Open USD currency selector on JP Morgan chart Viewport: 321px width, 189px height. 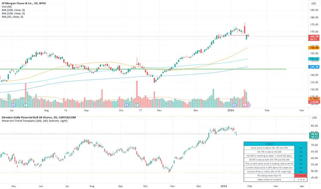point(314,3)
